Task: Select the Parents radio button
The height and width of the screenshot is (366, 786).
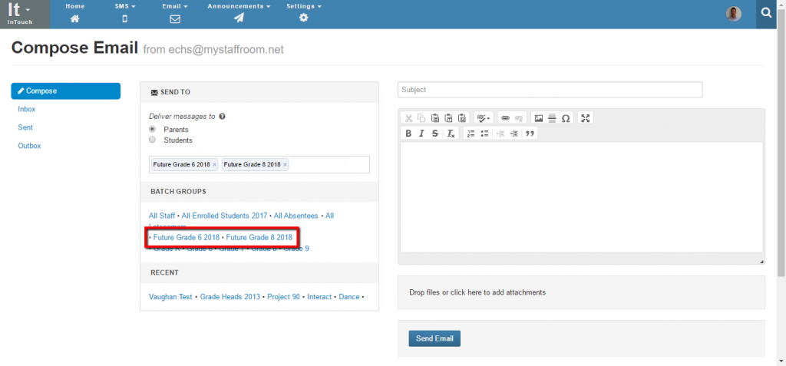Action: click(x=153, y=129)
